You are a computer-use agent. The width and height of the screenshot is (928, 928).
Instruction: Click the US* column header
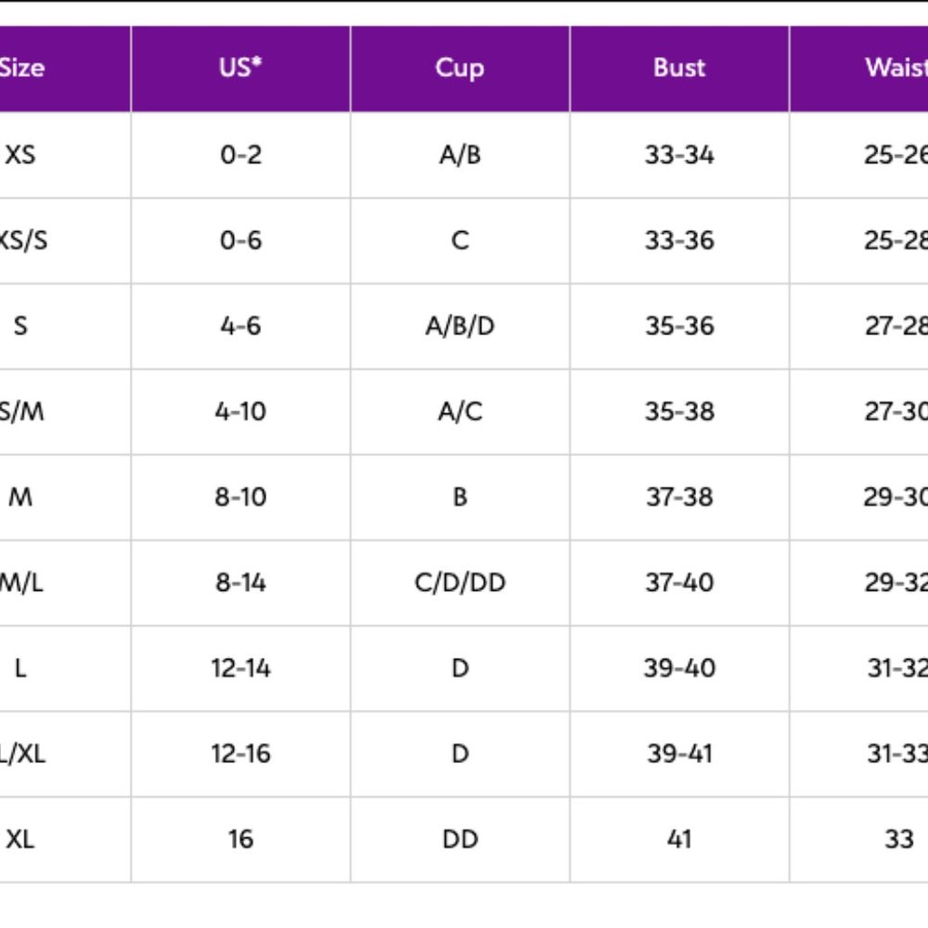tap(240, 68)
